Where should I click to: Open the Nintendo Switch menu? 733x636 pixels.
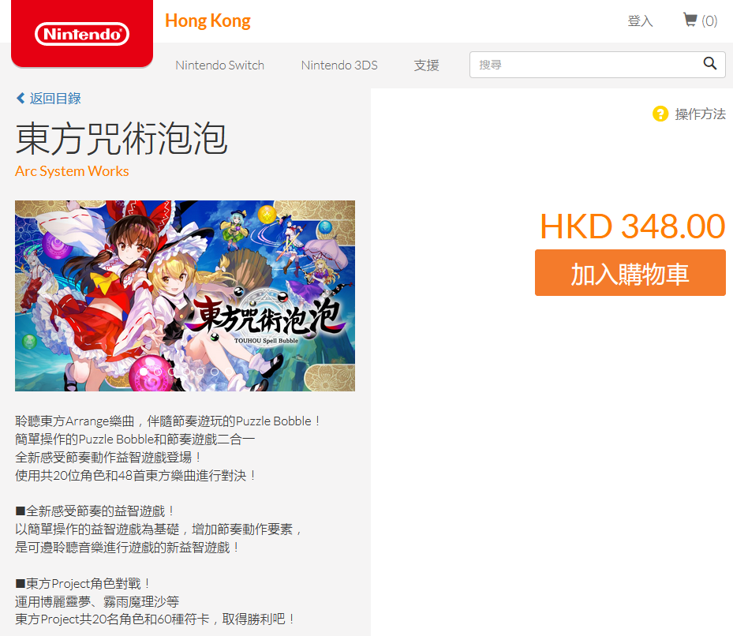click(219, 65)
